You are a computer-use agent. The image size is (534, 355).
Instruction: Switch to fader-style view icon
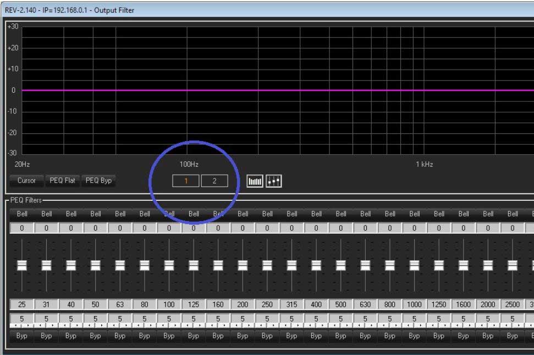[x=273, y=181]
